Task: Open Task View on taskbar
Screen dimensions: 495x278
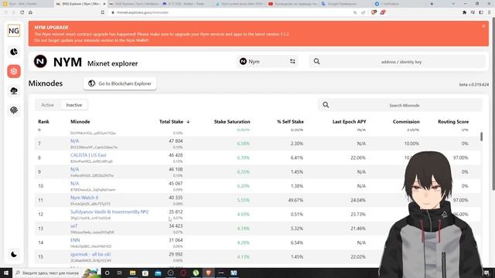Action: pos(120,273)
